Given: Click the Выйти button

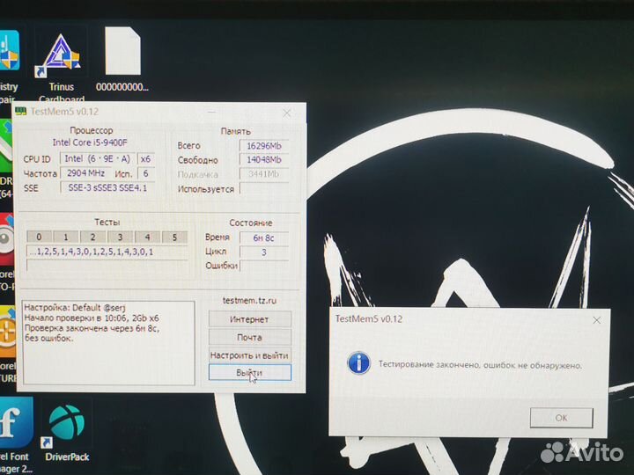Looking at the screenshot, I should 250,372.
